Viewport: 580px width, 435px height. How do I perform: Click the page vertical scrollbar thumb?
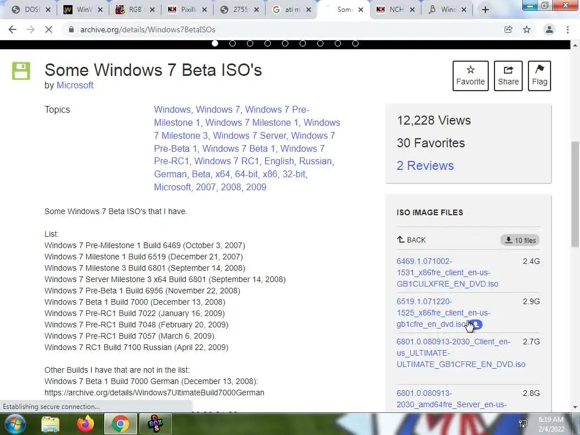575,194
